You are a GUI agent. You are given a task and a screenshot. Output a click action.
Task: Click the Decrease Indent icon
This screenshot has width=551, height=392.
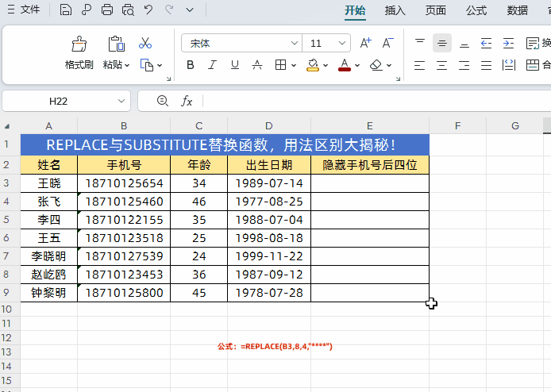(487, 43)
